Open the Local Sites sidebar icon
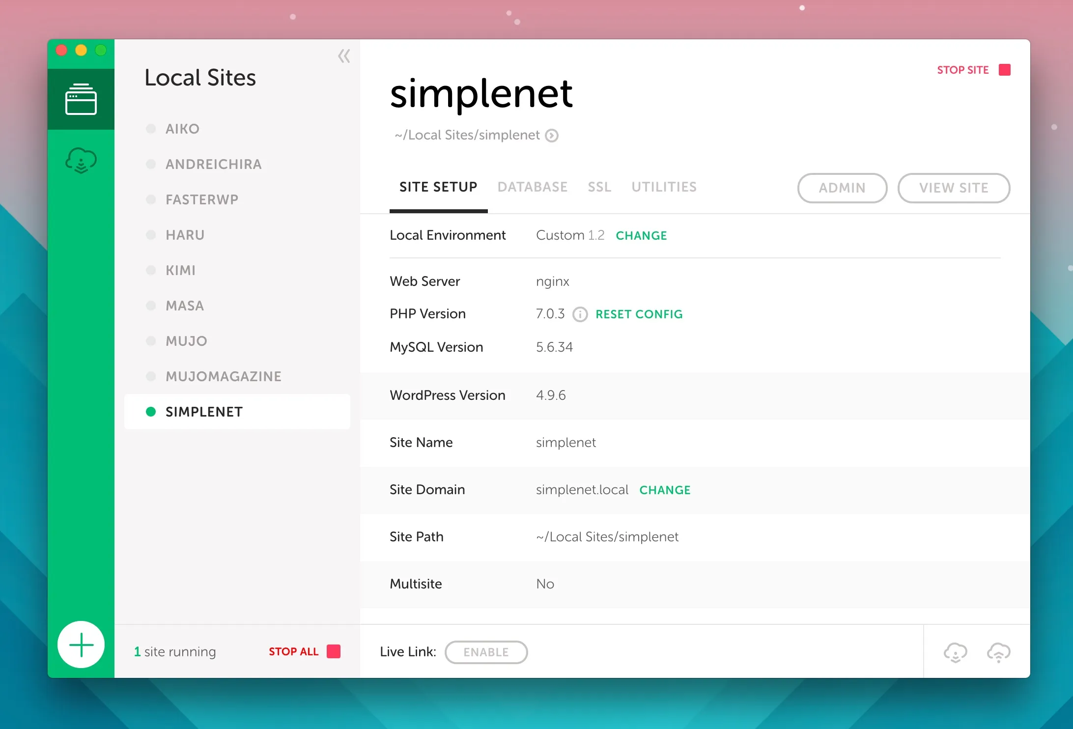Viewport: 1073px width, 729px height. 81,99
